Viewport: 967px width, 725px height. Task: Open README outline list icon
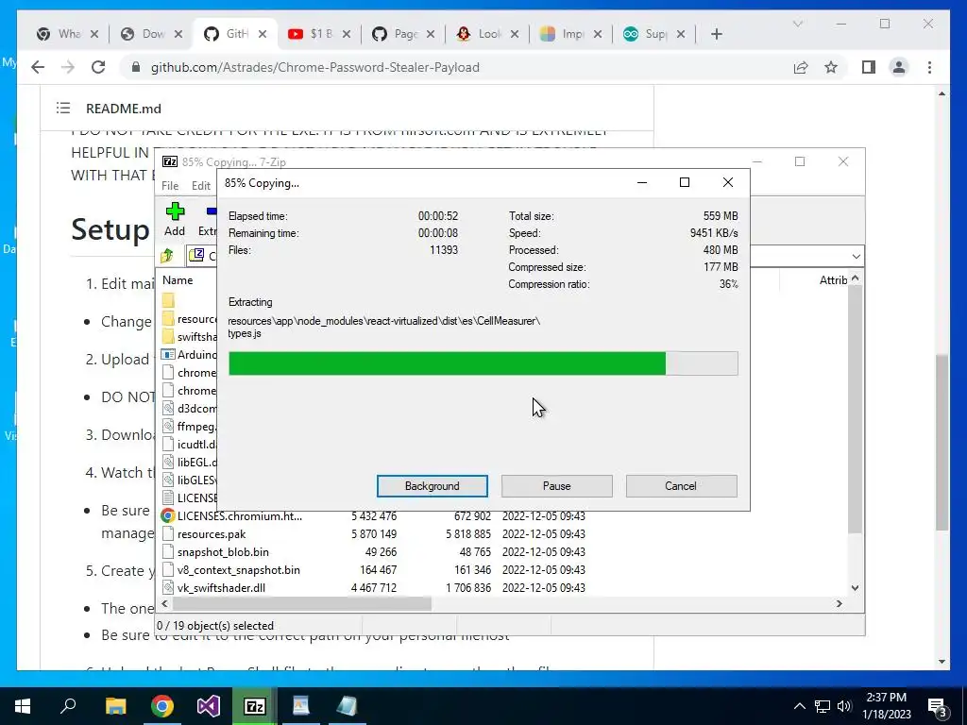[63, 108]
